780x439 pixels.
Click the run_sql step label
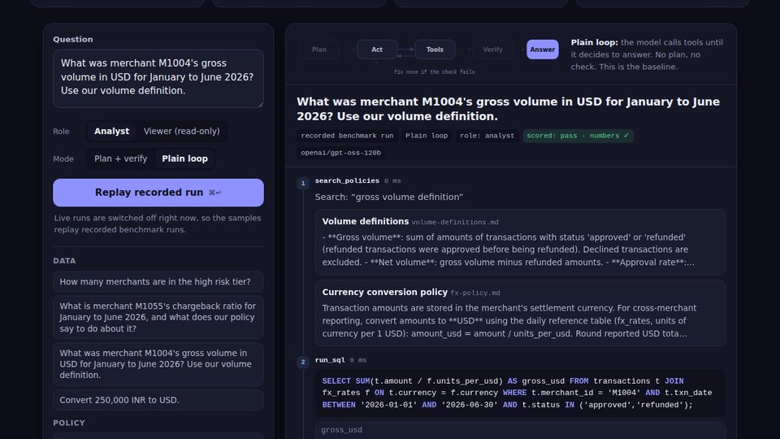pos(330,360)
